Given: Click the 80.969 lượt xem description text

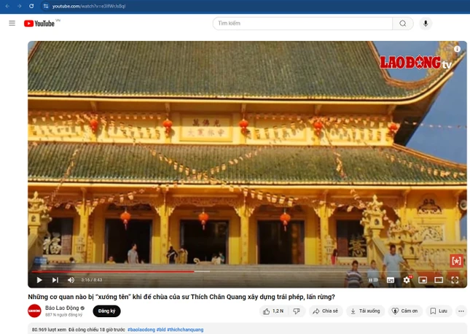Looking at the screenshot, I should point(49,330).
